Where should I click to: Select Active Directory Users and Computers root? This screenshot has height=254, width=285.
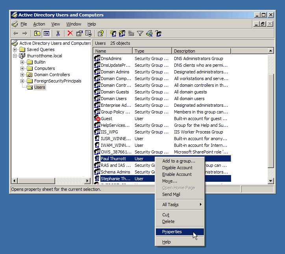pyautogui.click(x=55, y=43)
